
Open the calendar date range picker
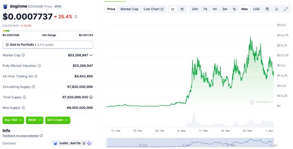(267, 9)
